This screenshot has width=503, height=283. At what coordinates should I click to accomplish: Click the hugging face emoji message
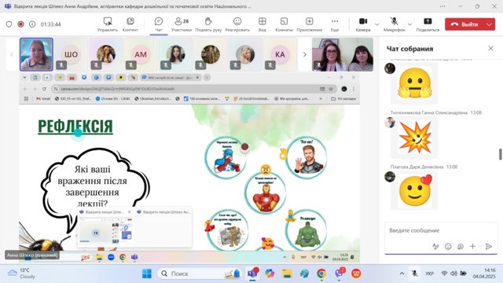(414, 83)
